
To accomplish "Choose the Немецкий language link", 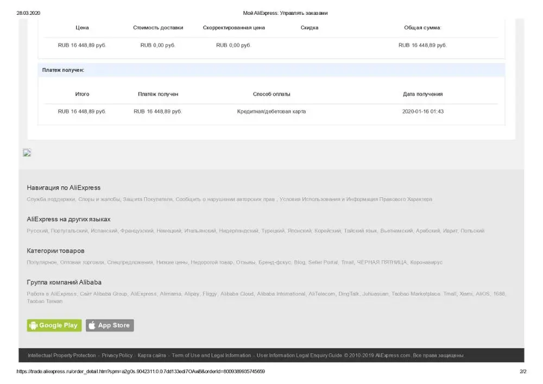I will [x=169, y=231].
